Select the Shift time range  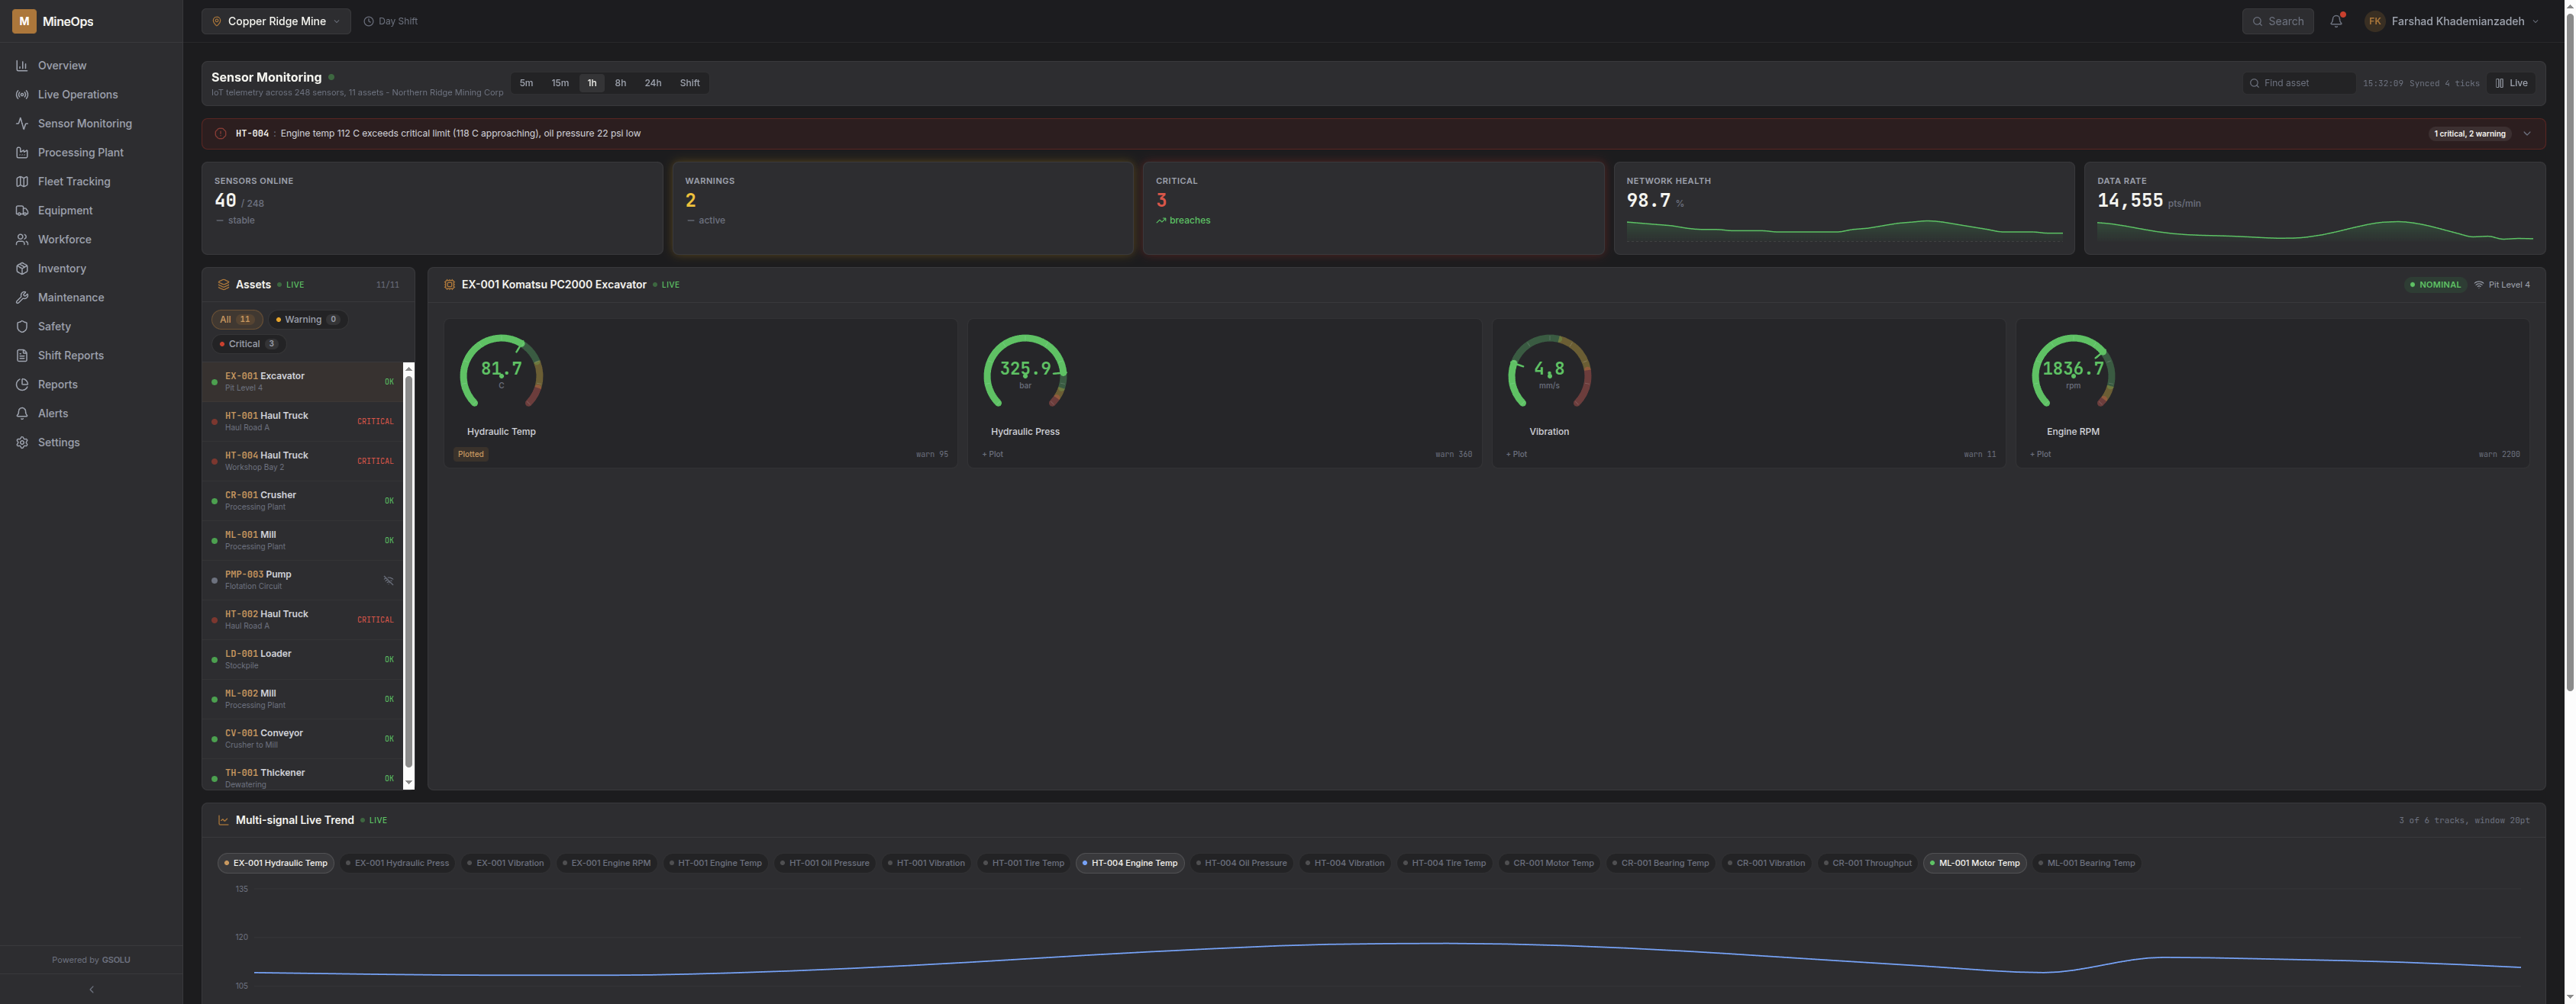[690, 83]
